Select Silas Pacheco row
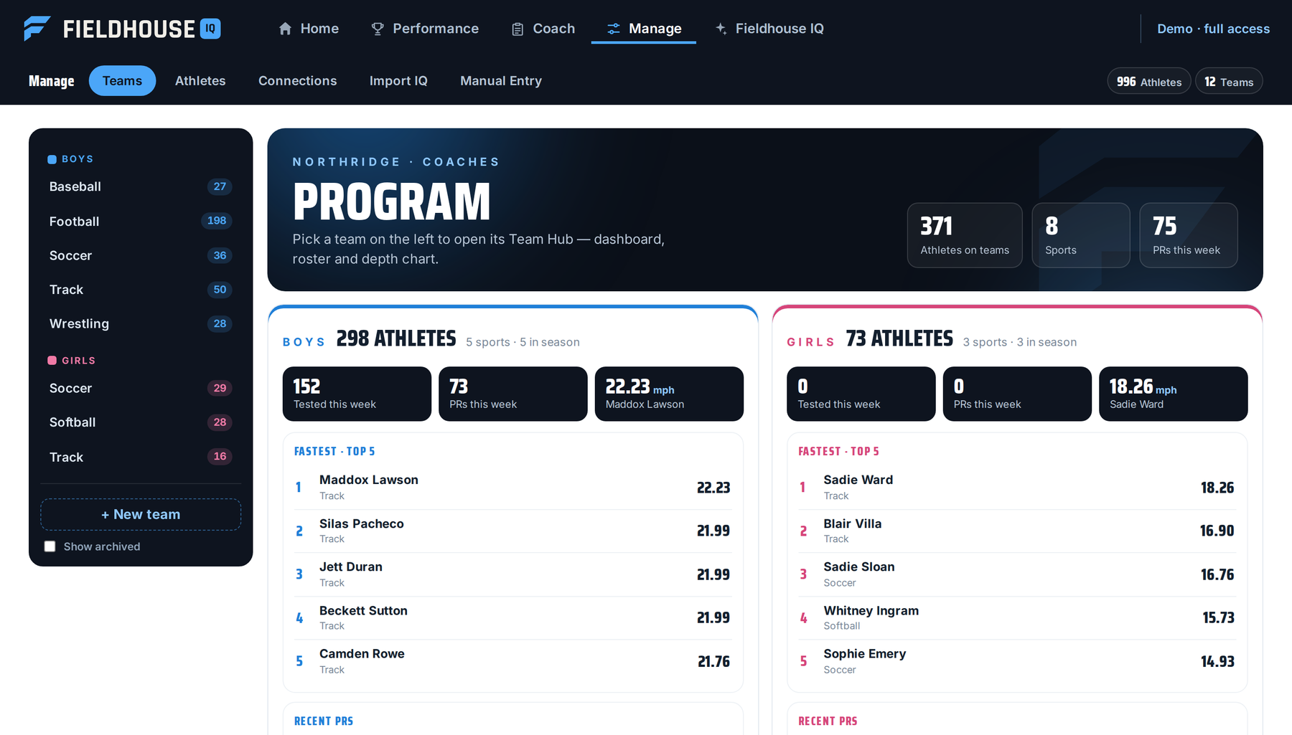Screen dimensions: 1292x735 click(x=513, y=531)
